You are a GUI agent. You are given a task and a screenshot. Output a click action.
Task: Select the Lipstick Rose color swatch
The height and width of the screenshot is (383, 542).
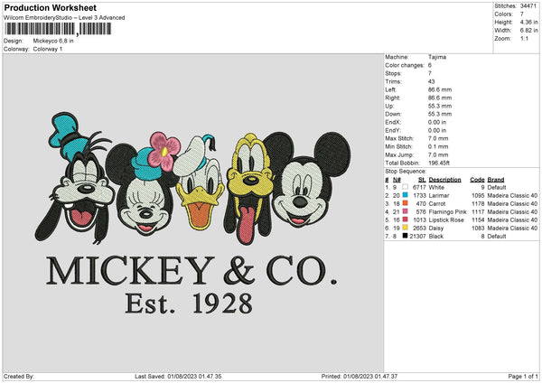point(405,220)
